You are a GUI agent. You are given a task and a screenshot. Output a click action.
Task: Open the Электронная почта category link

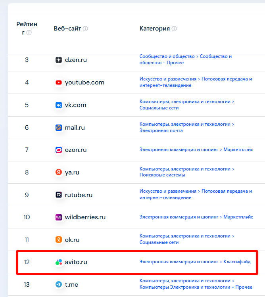point(161,130)
